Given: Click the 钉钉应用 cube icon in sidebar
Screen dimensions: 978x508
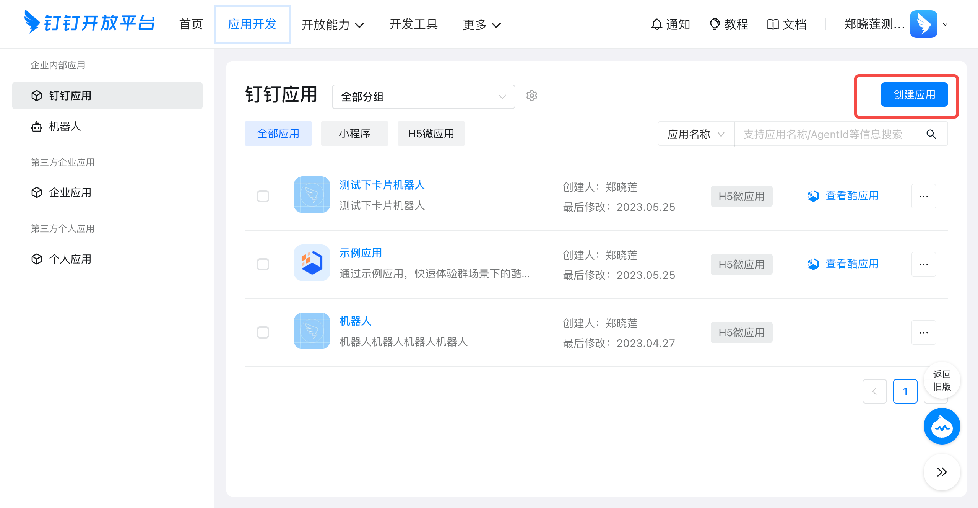Looking at the screenshot, I should click(x=37, y=96).
